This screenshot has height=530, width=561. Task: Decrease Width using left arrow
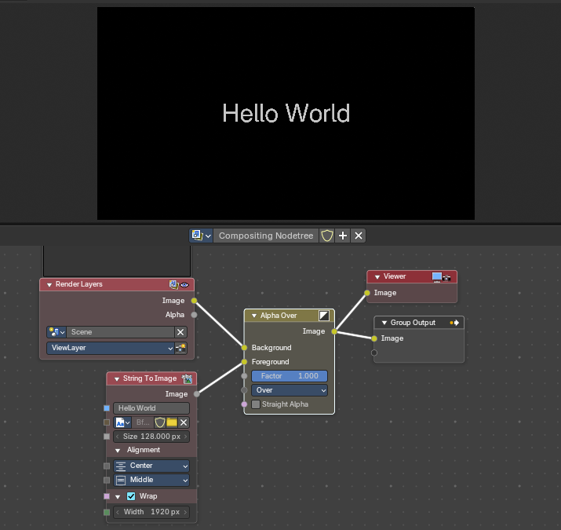117,512
